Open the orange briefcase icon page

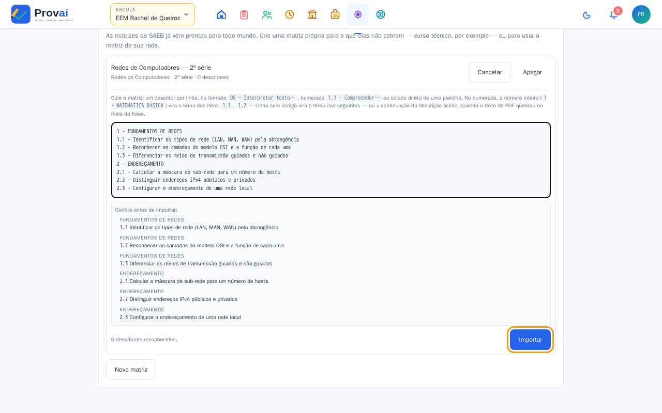[335, 14]
